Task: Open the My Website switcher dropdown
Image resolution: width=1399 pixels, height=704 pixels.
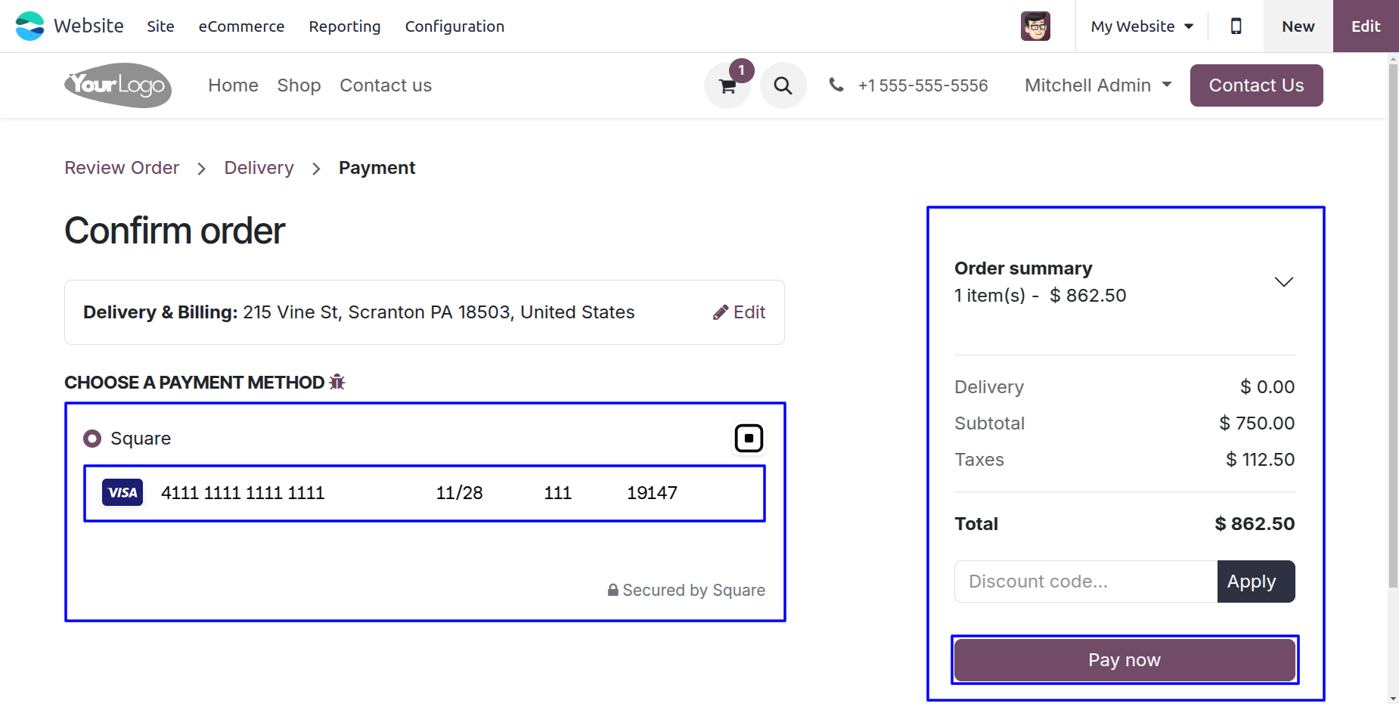Action: [1142, 26]
